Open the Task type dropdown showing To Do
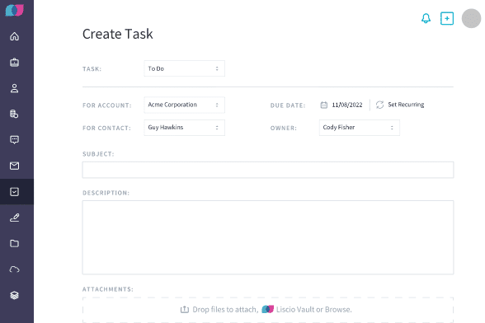Viewport: 485px width, 323px height. click(185, 68)
